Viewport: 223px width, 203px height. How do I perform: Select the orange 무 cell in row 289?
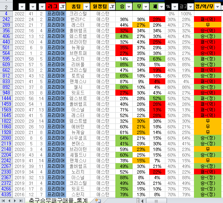[x=141, y=25]
